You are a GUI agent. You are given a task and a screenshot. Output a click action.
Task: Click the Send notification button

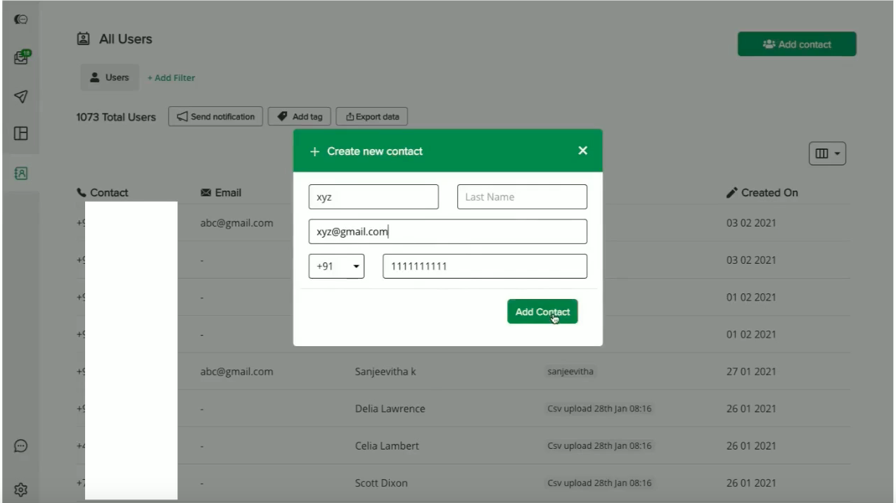[x=215, y=116]
